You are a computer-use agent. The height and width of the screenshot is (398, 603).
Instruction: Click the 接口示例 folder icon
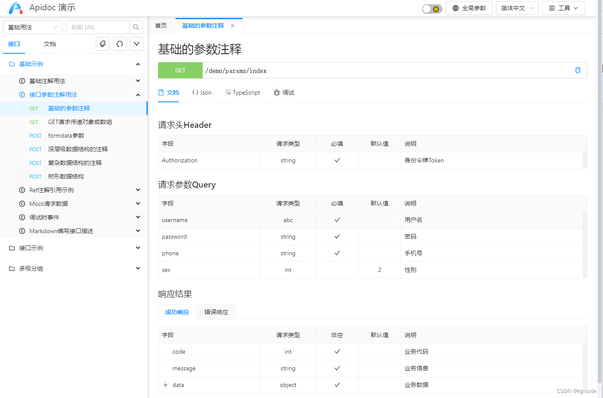12,248
